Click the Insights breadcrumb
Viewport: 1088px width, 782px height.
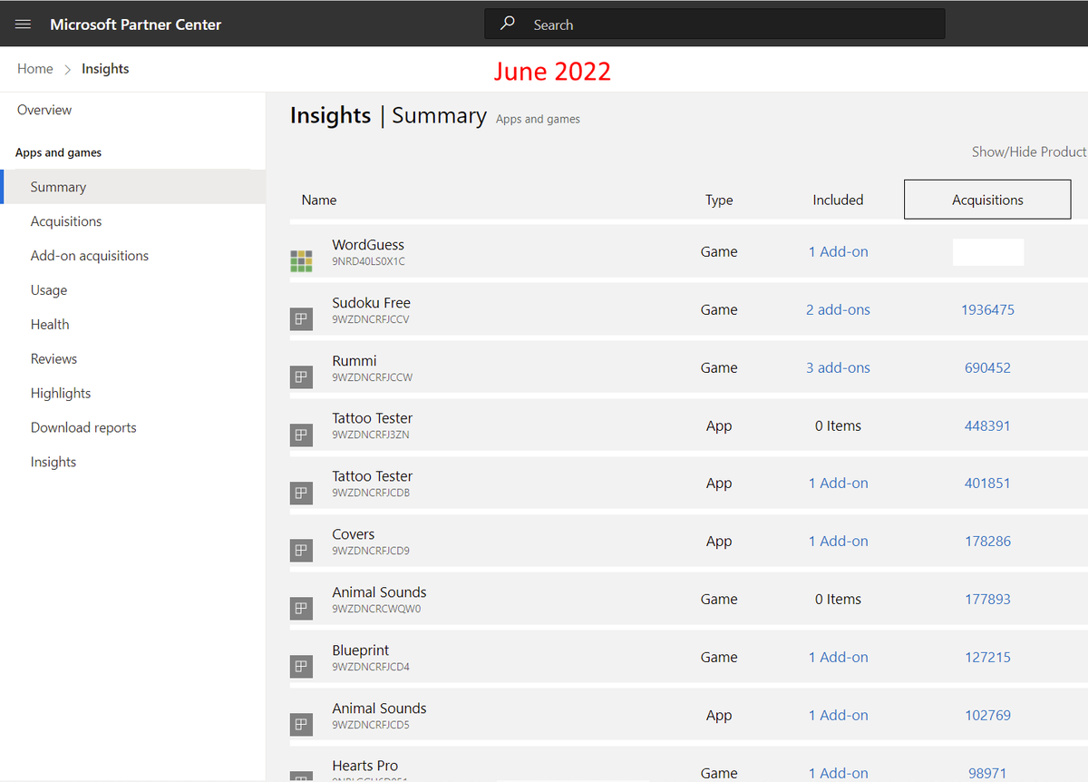tap(105, 69)
